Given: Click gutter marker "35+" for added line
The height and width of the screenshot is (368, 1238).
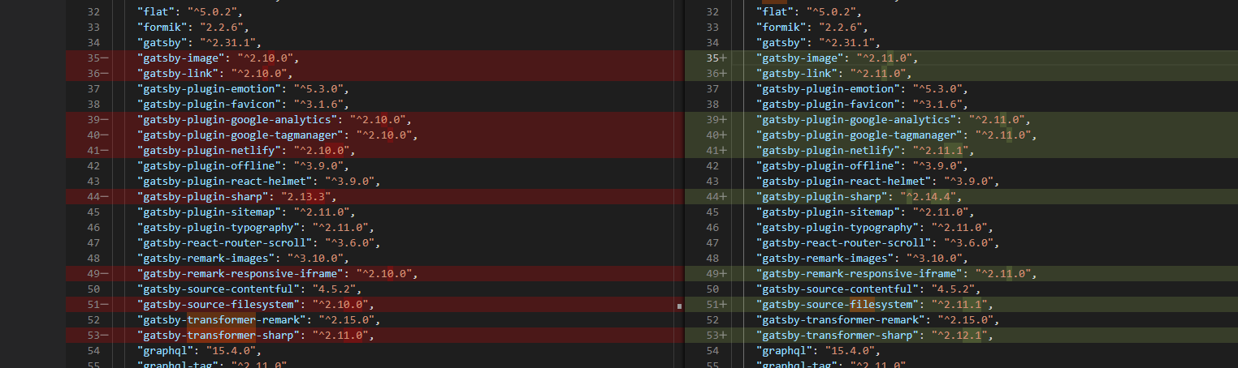Looking at the screenshot, I should point(716,58).
